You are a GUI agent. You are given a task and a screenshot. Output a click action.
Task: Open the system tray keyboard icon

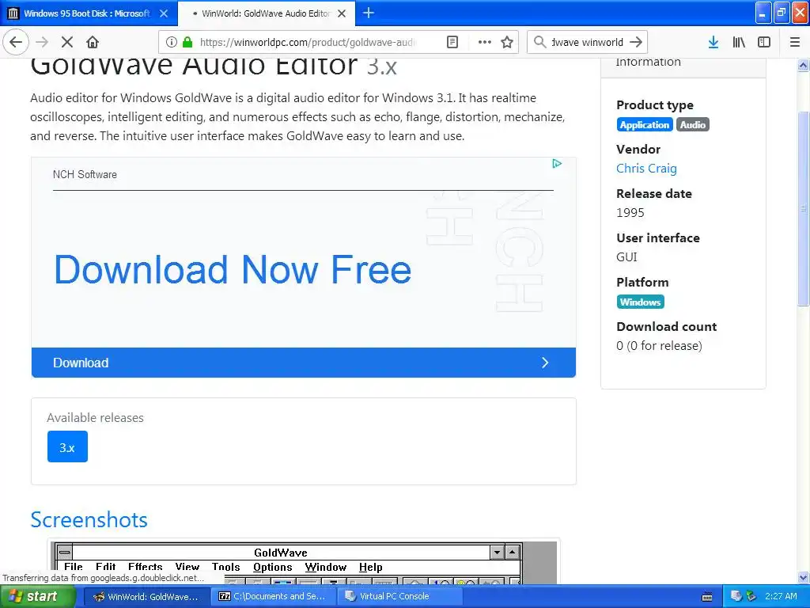click(x=707, y=597)
